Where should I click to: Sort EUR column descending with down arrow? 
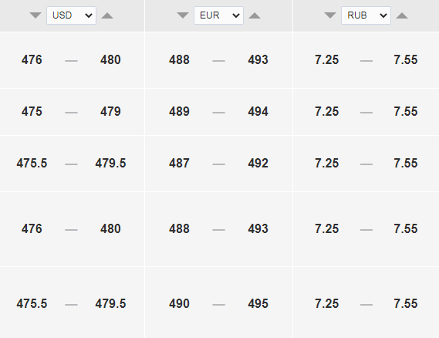coord(183,15)
